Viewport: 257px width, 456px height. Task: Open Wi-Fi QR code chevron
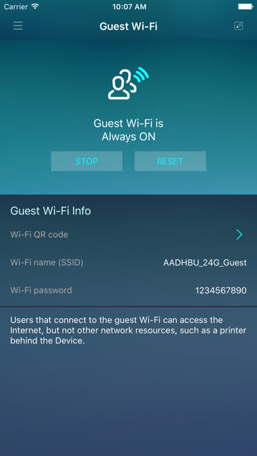click(239, 235)
